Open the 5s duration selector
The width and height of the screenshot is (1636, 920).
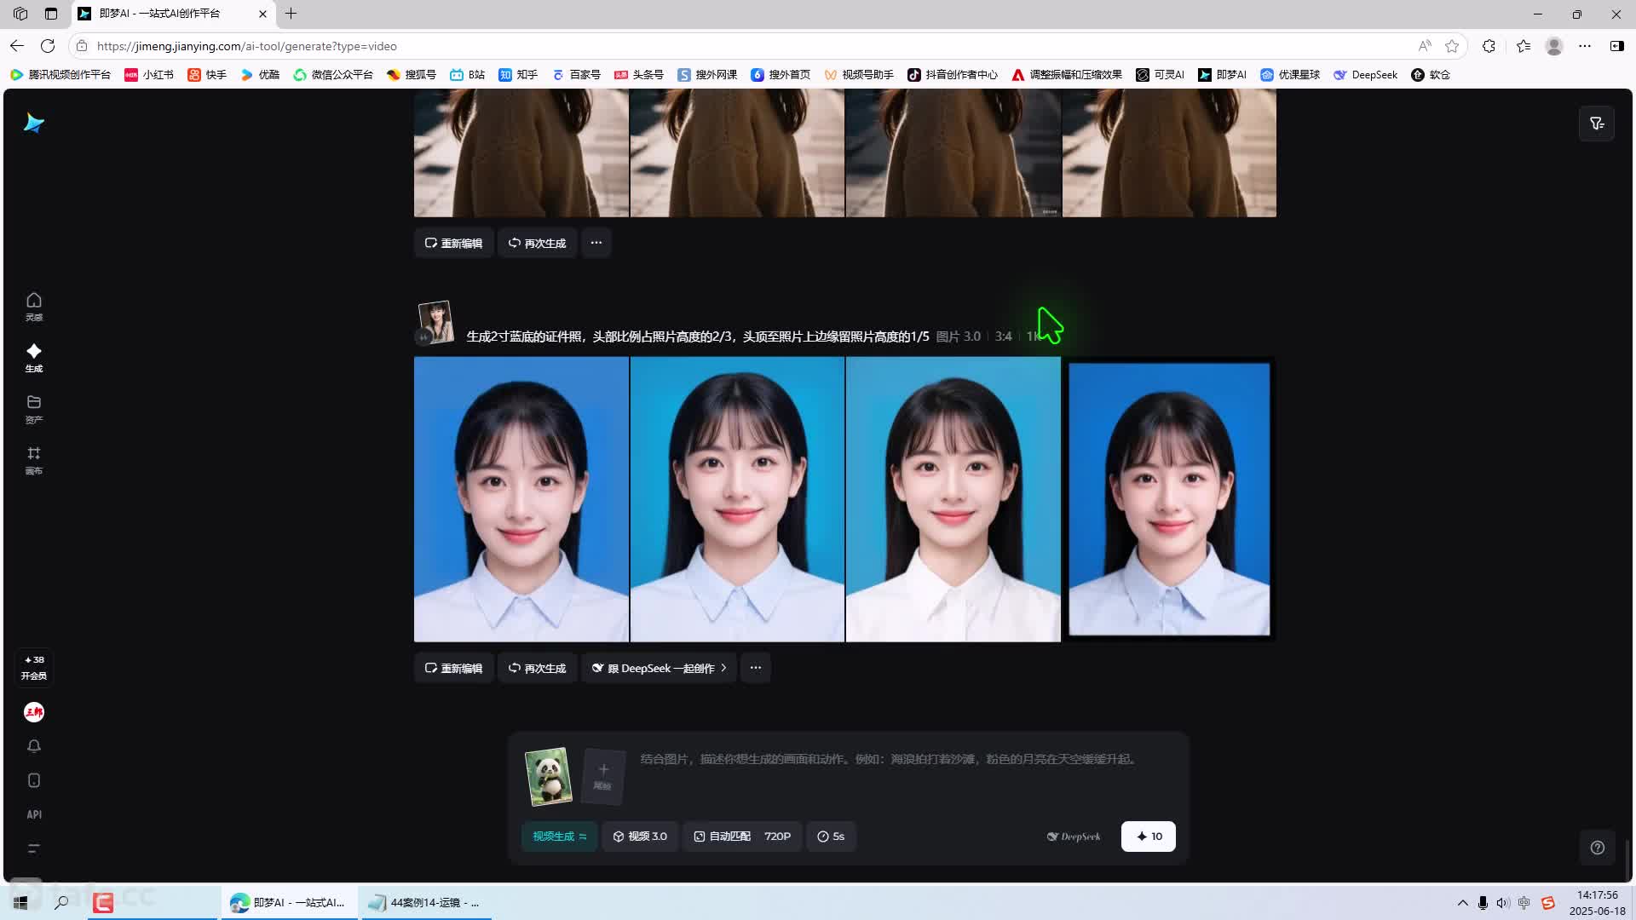tap(831, 837)
